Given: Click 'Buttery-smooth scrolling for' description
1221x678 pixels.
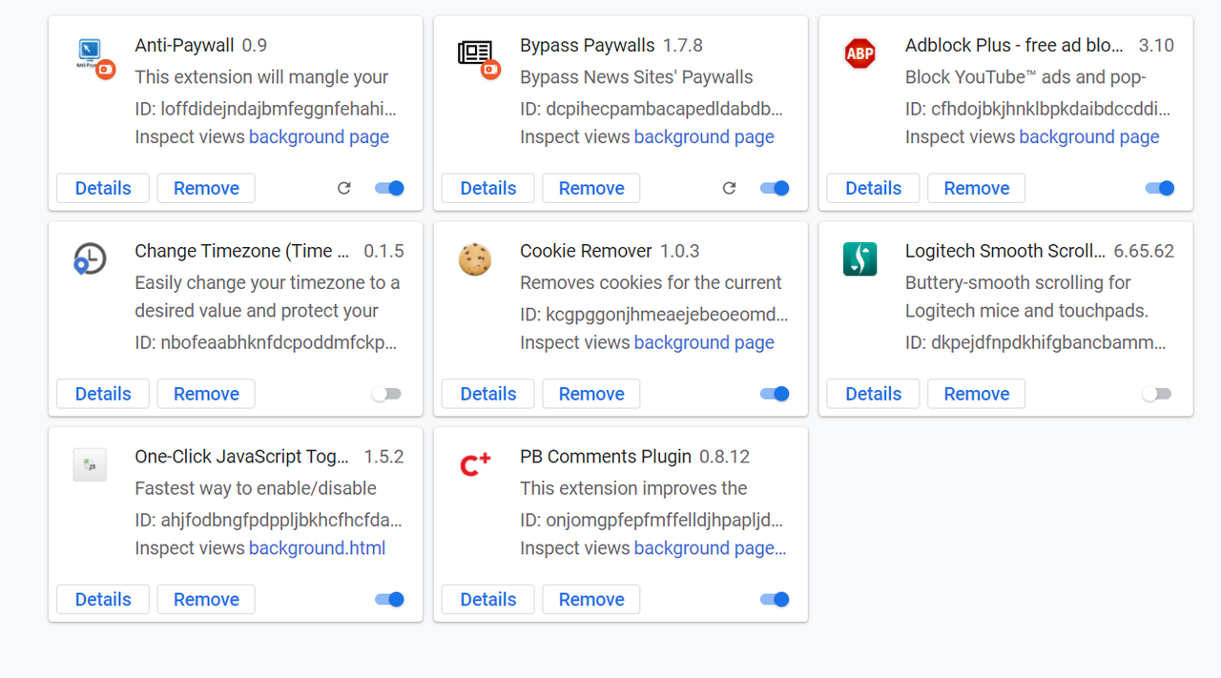Looking at the screenshot, I should [1018, 283].
